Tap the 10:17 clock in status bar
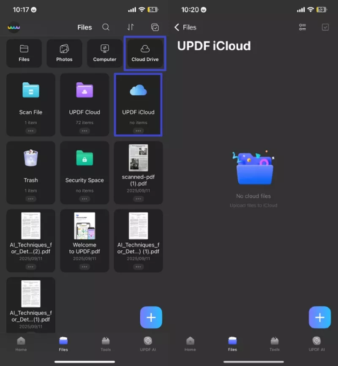 [x=21, y=10]
